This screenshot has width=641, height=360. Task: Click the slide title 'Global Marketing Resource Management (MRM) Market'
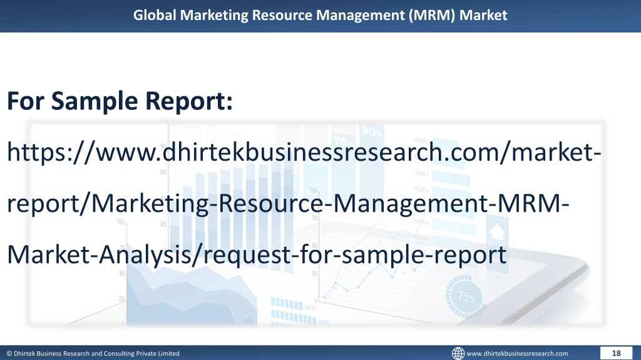click(320, 15)
